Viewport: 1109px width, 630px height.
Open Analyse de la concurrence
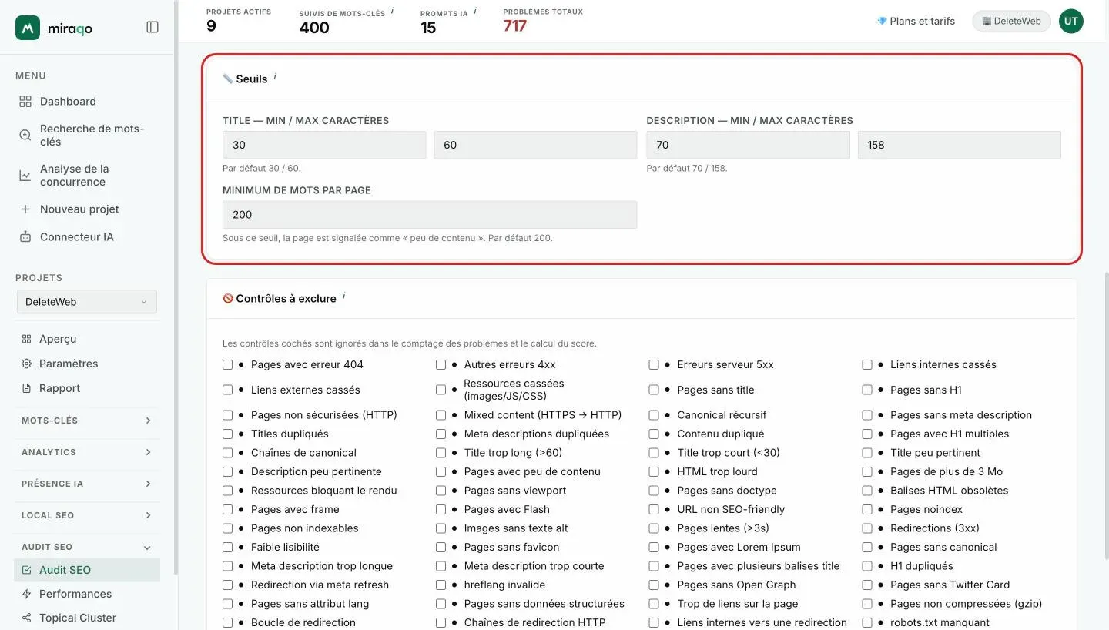coord(87,175)
